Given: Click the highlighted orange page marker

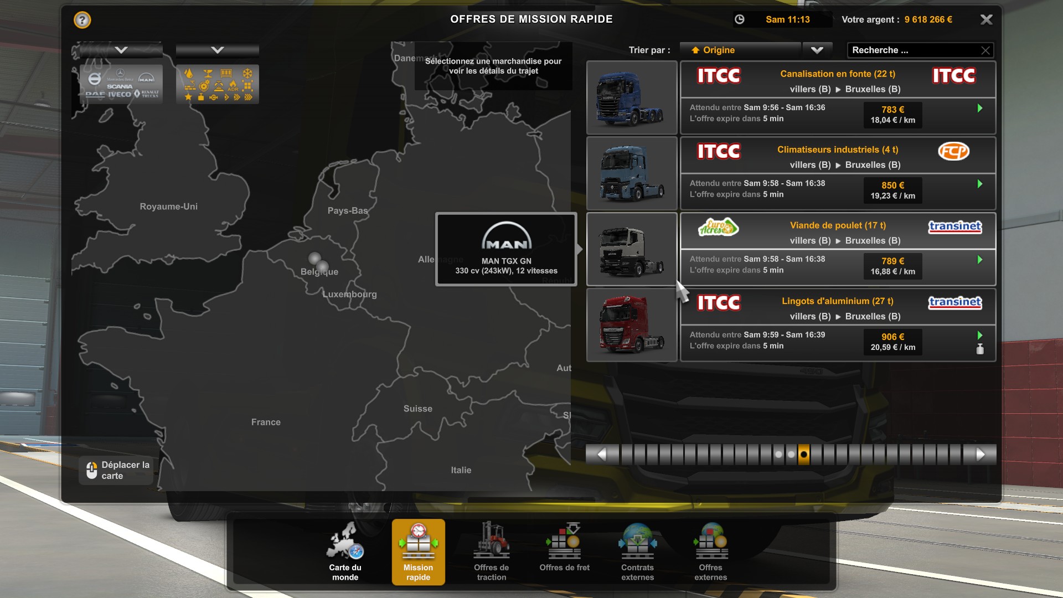Looking at the screenshot, I should pos(803,455).
